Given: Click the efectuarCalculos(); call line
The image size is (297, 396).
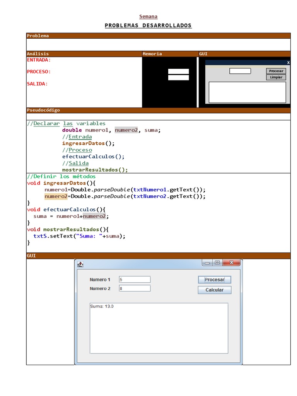Looking at the screenshot, I should [93, 156].
